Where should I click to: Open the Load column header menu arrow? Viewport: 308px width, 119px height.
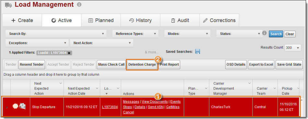click(x=118, y=88)
